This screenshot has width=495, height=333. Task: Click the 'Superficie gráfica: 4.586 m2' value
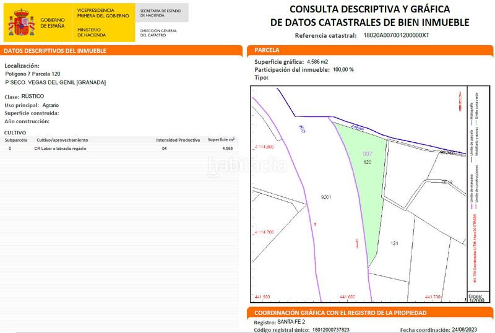click(x=317, y=62)
